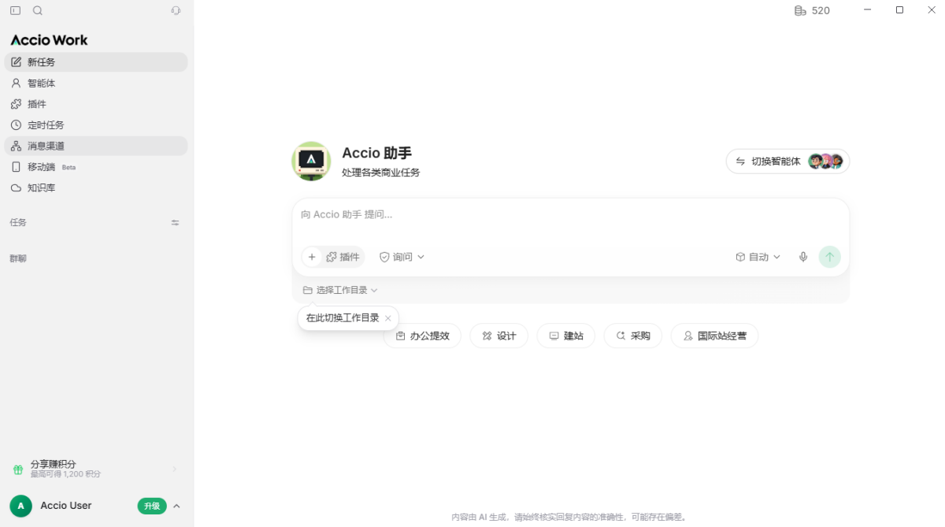Click the Accio 助手 avatar image
The width and height of the screenshot is (945, 527).
311,161
